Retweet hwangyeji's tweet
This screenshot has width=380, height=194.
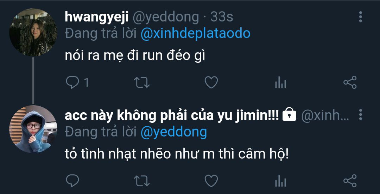coord(142,82)
